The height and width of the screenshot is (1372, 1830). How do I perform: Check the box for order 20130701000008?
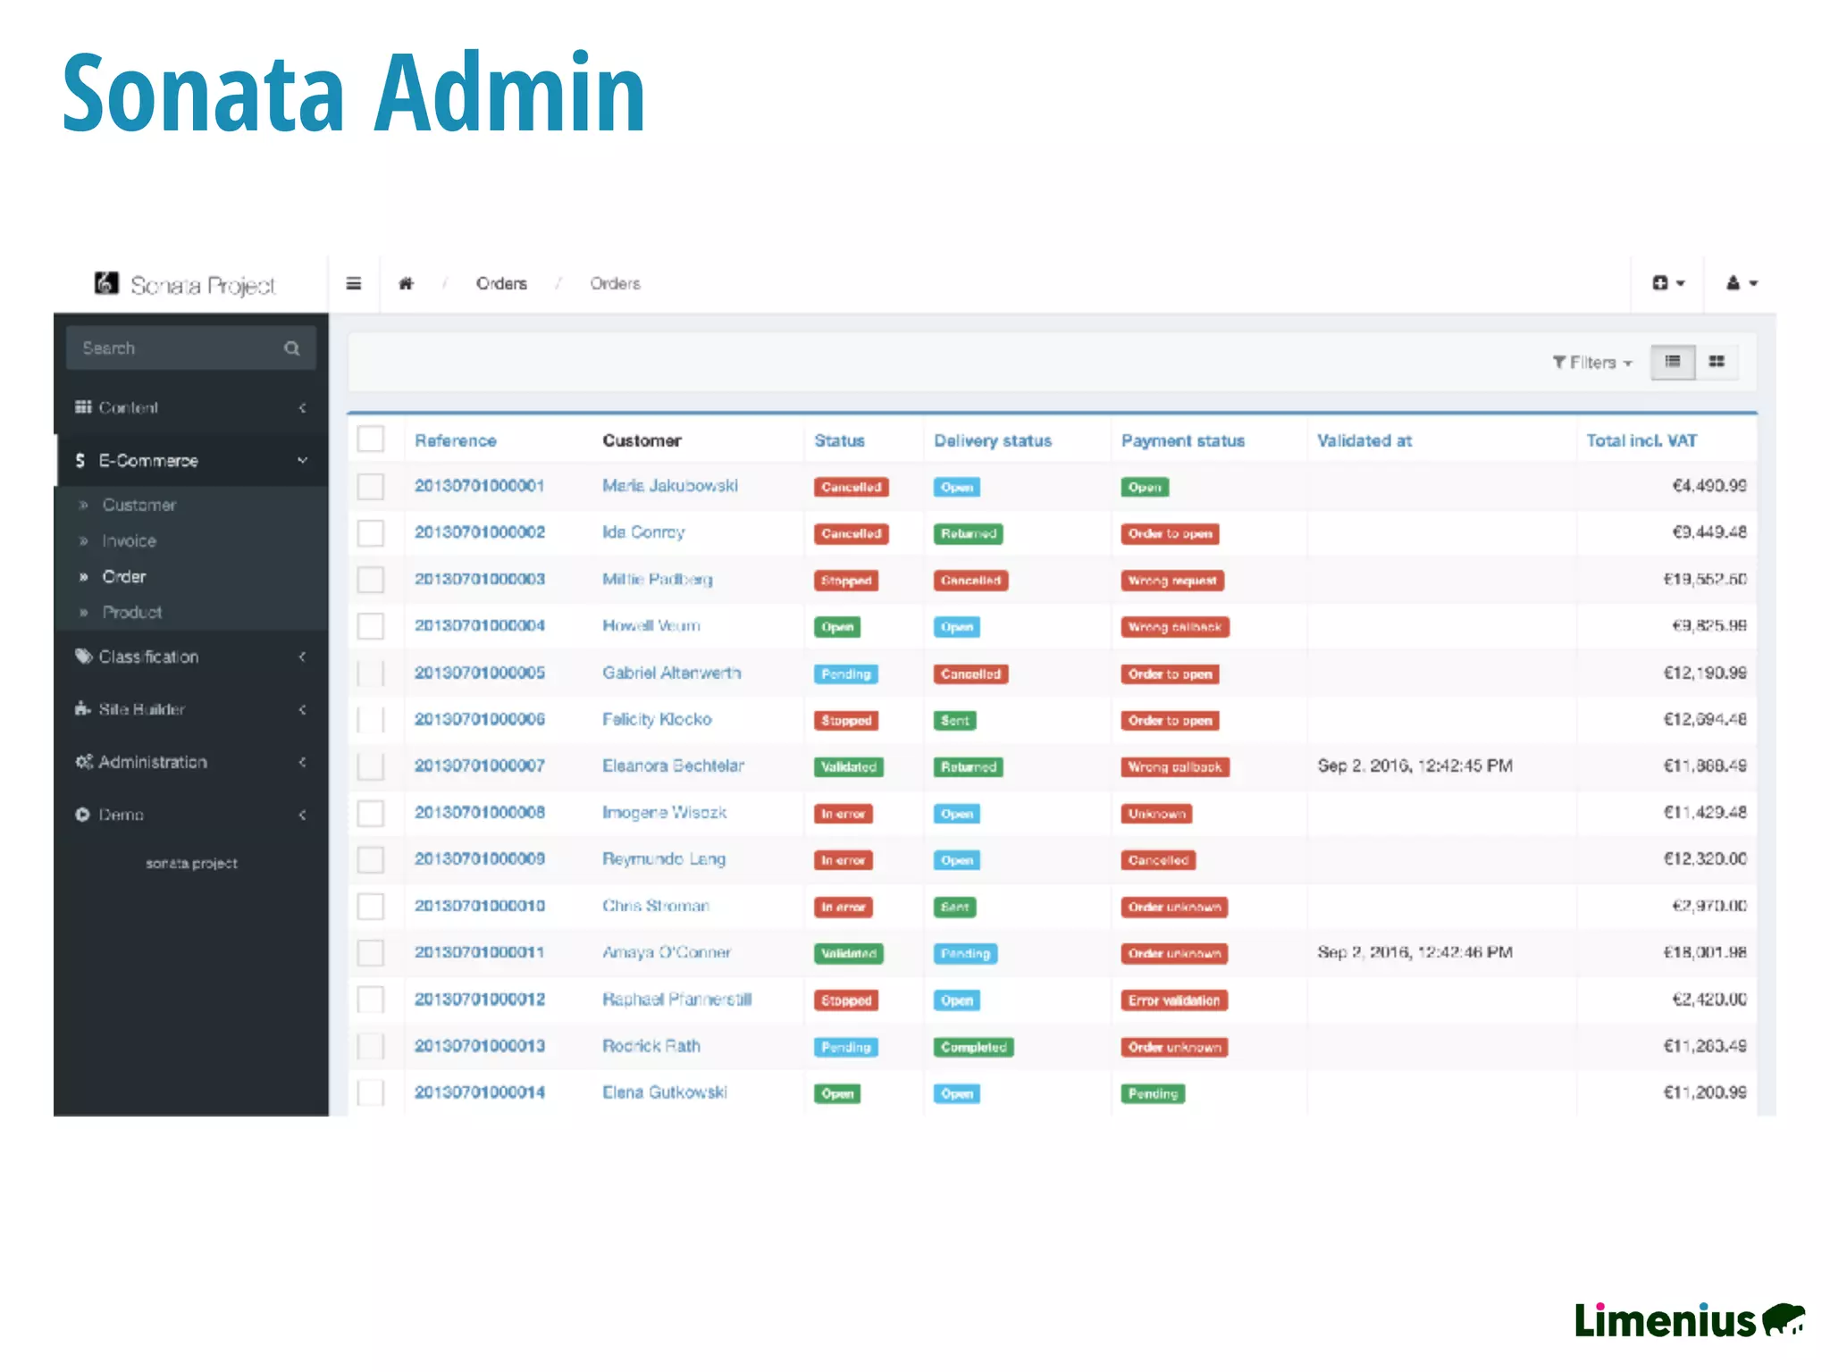(x=371, y=813)
